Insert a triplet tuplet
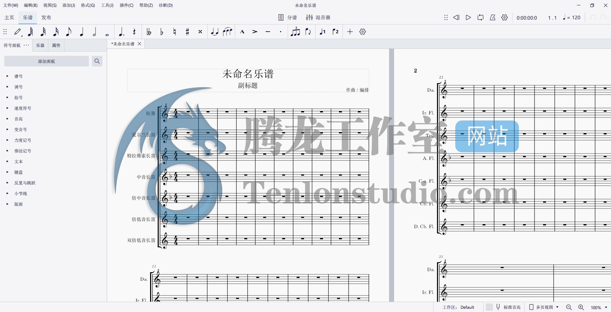The height and width of the screenshot is (312, 611). (x=295, y=32)
